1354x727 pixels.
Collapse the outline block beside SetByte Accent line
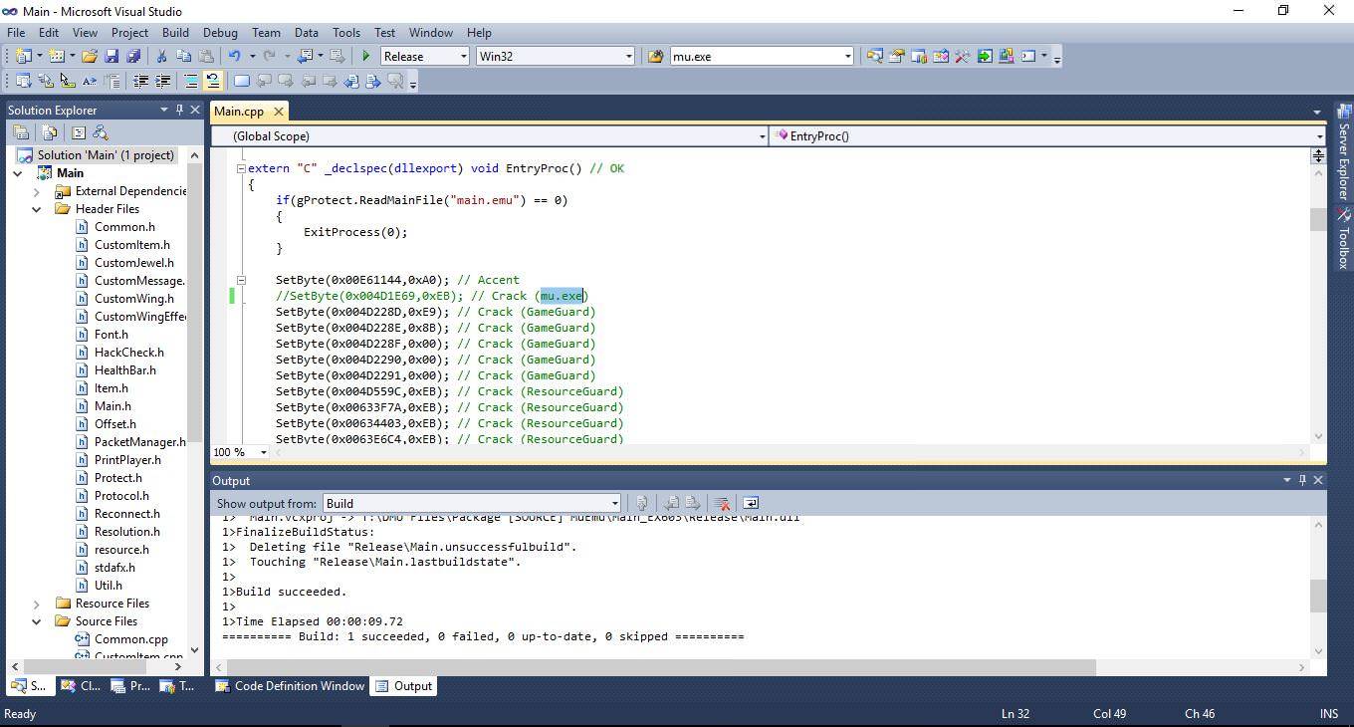pyautogui.click(x=241, y=280)
